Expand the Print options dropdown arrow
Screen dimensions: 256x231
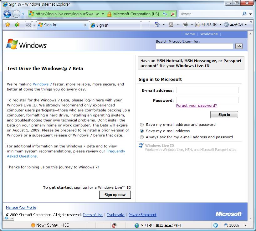(192, 24)
